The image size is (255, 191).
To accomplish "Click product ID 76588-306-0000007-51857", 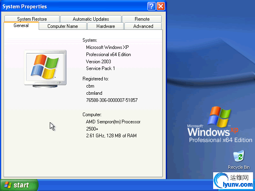I will pyautogui.click(x=112, y=100).
